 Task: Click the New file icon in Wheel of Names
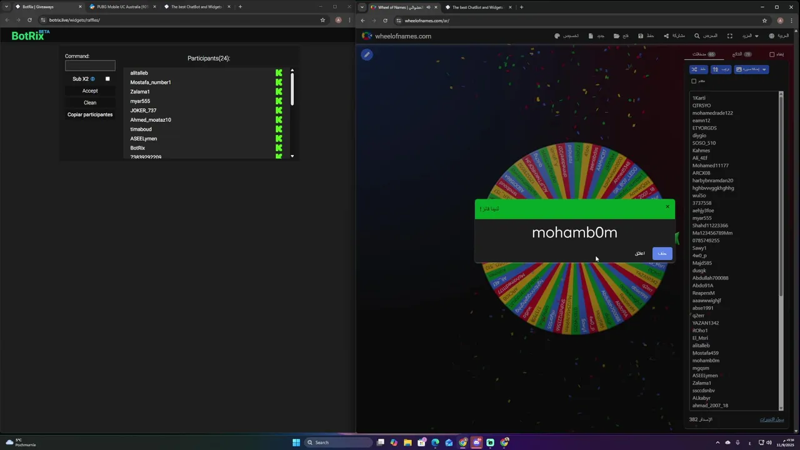[x=591, y=36]
